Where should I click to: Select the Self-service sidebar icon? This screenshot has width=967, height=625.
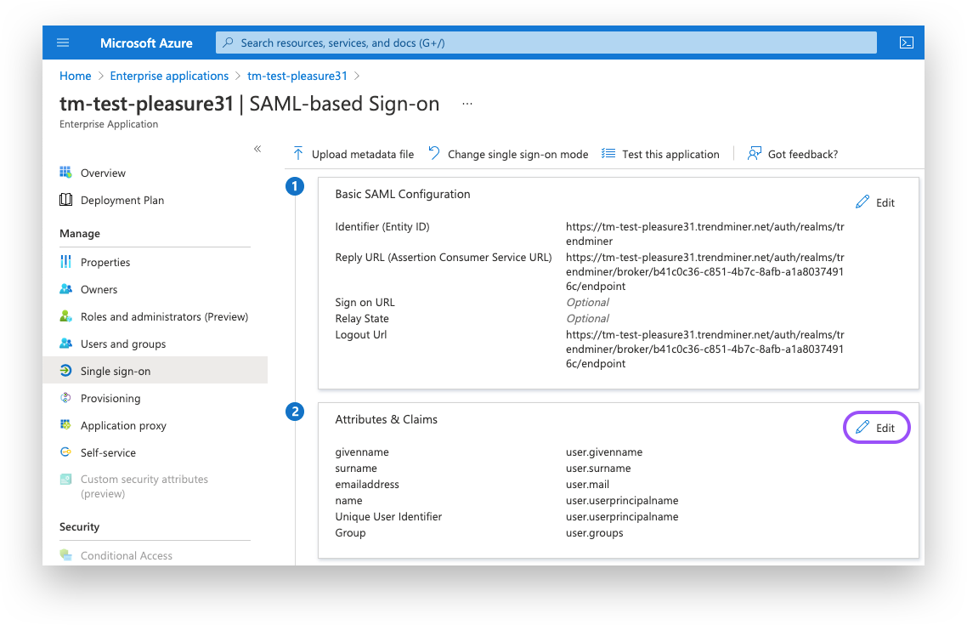[x=67, y=452]
